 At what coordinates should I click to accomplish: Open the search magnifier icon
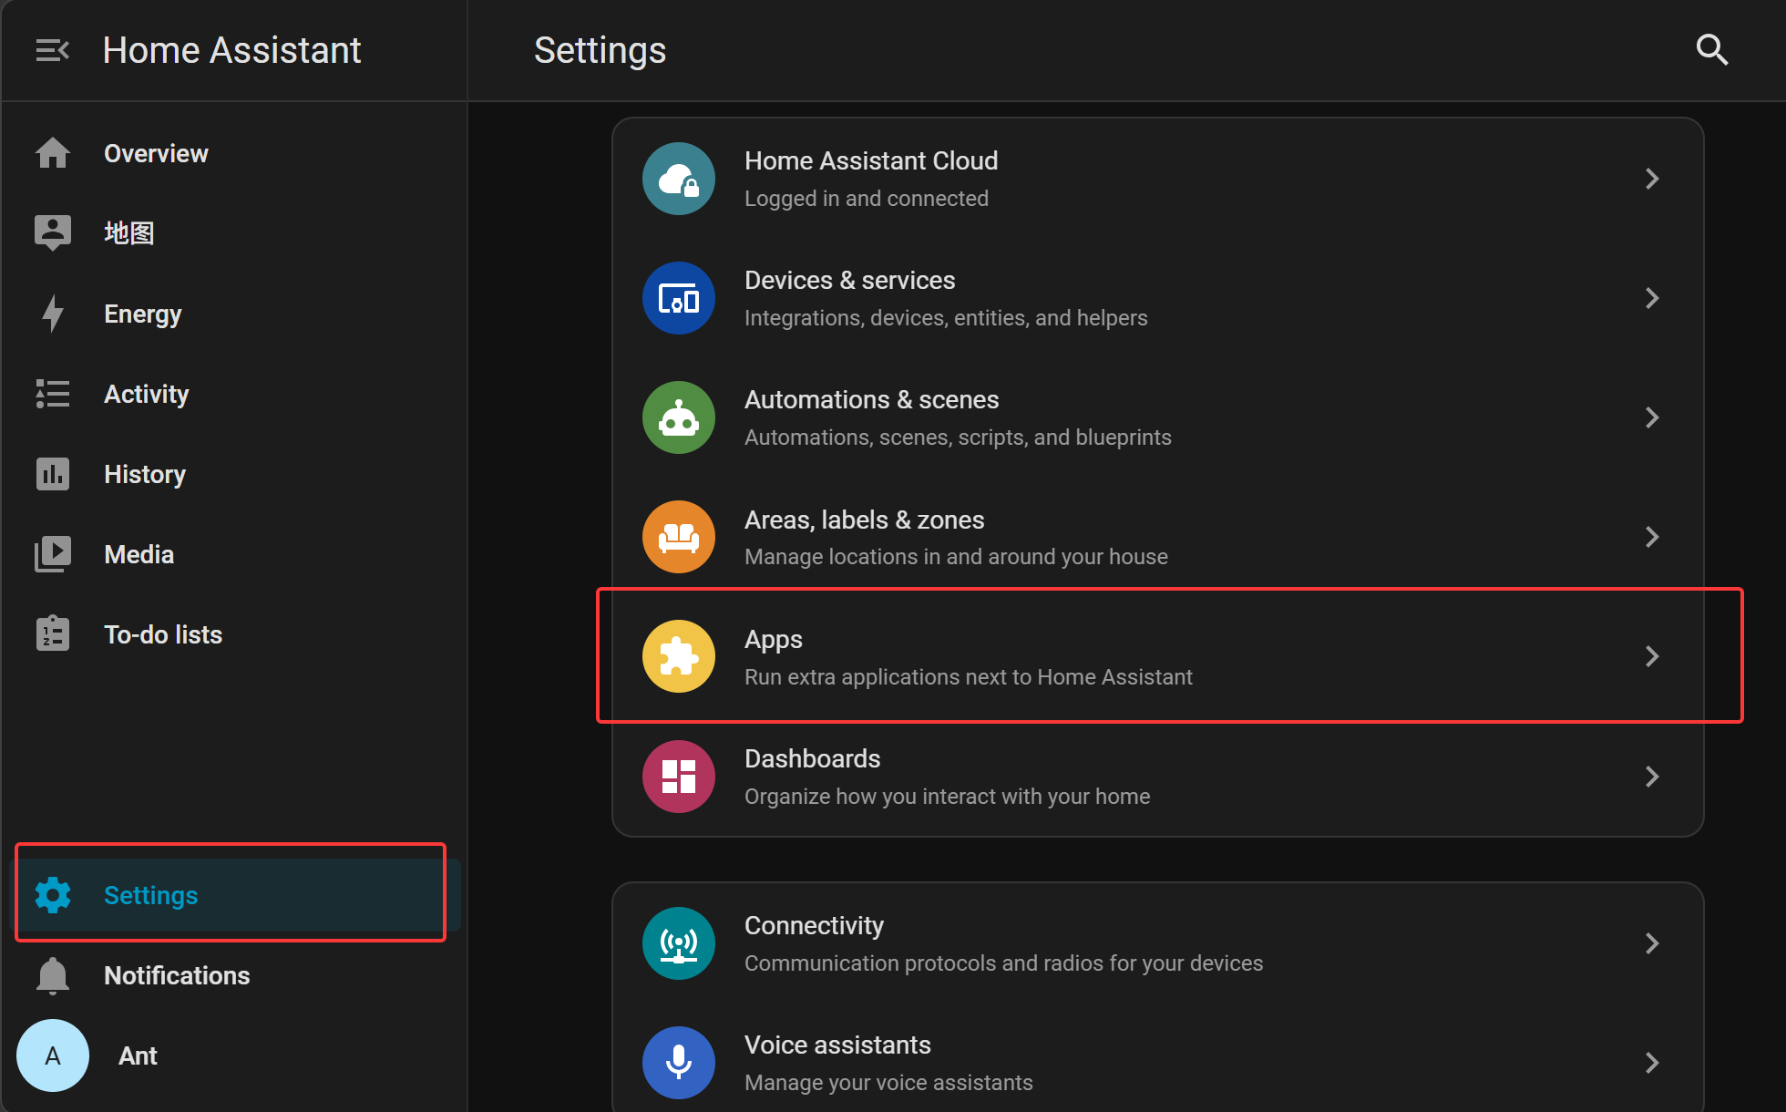[1712, 50]
